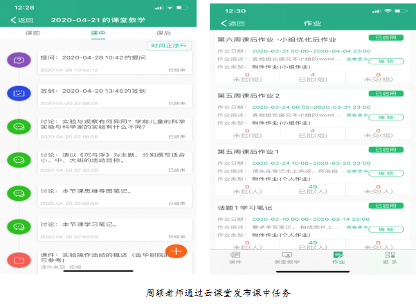This screenshot has width=416, height=304.
Task: Tap the blue sign-in (签到) icon
Action: [x=19, y=93]
